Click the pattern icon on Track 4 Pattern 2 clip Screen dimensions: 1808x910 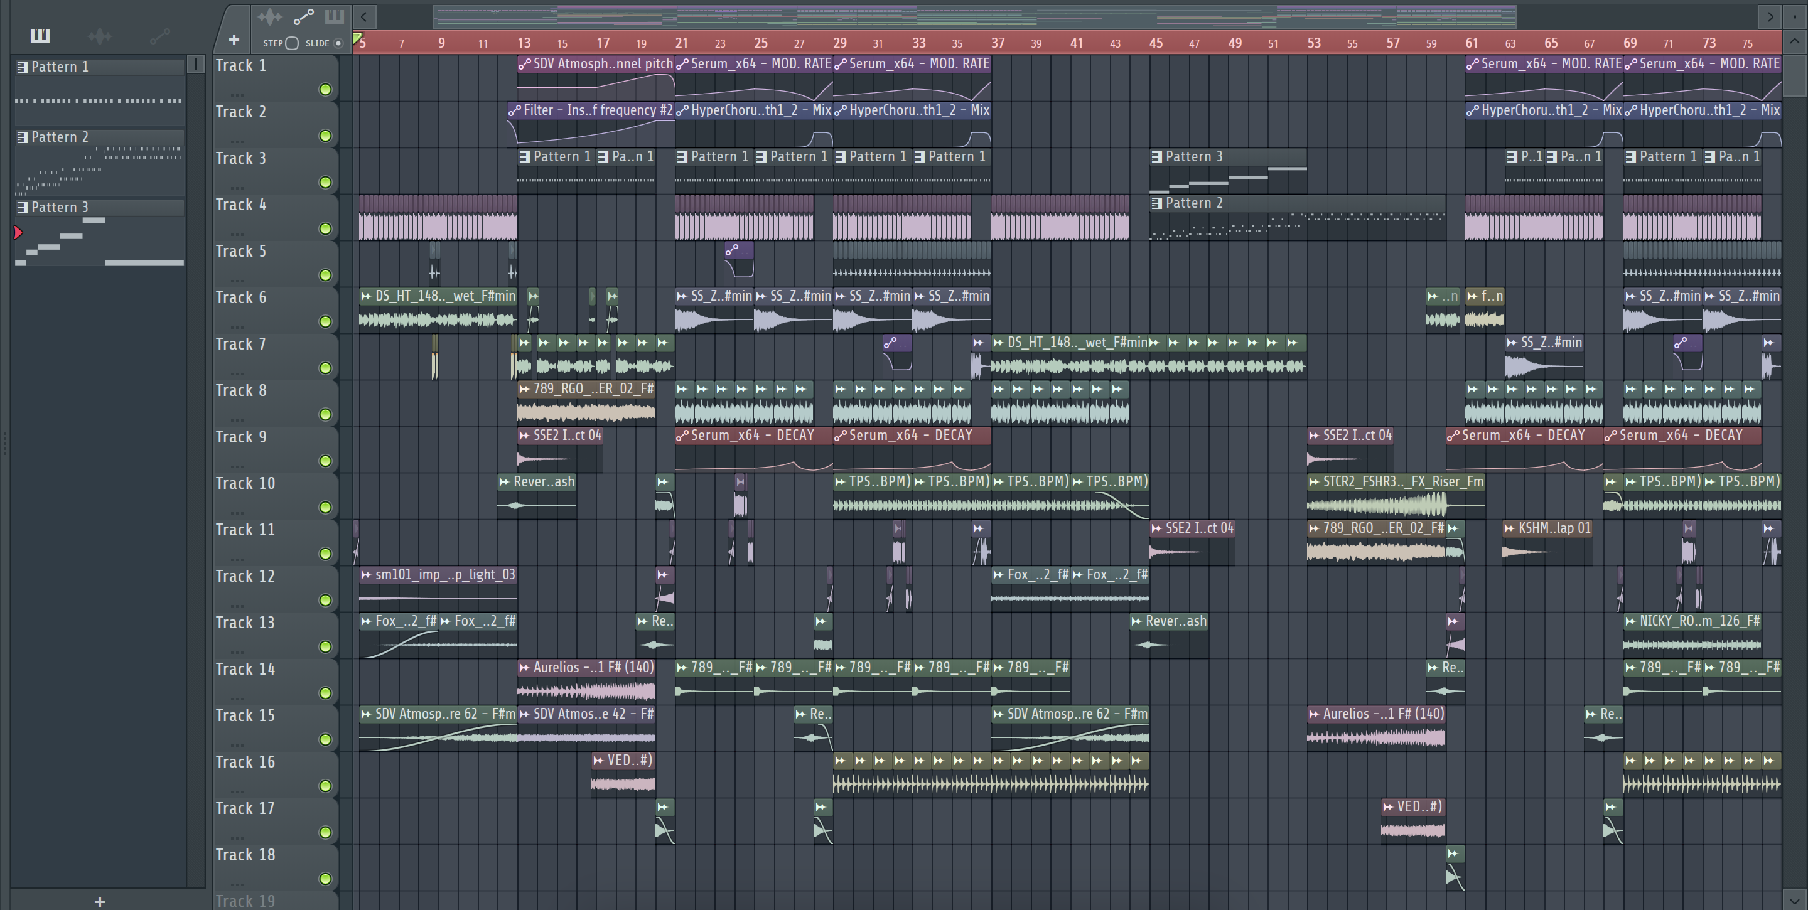coord(1156,203)
